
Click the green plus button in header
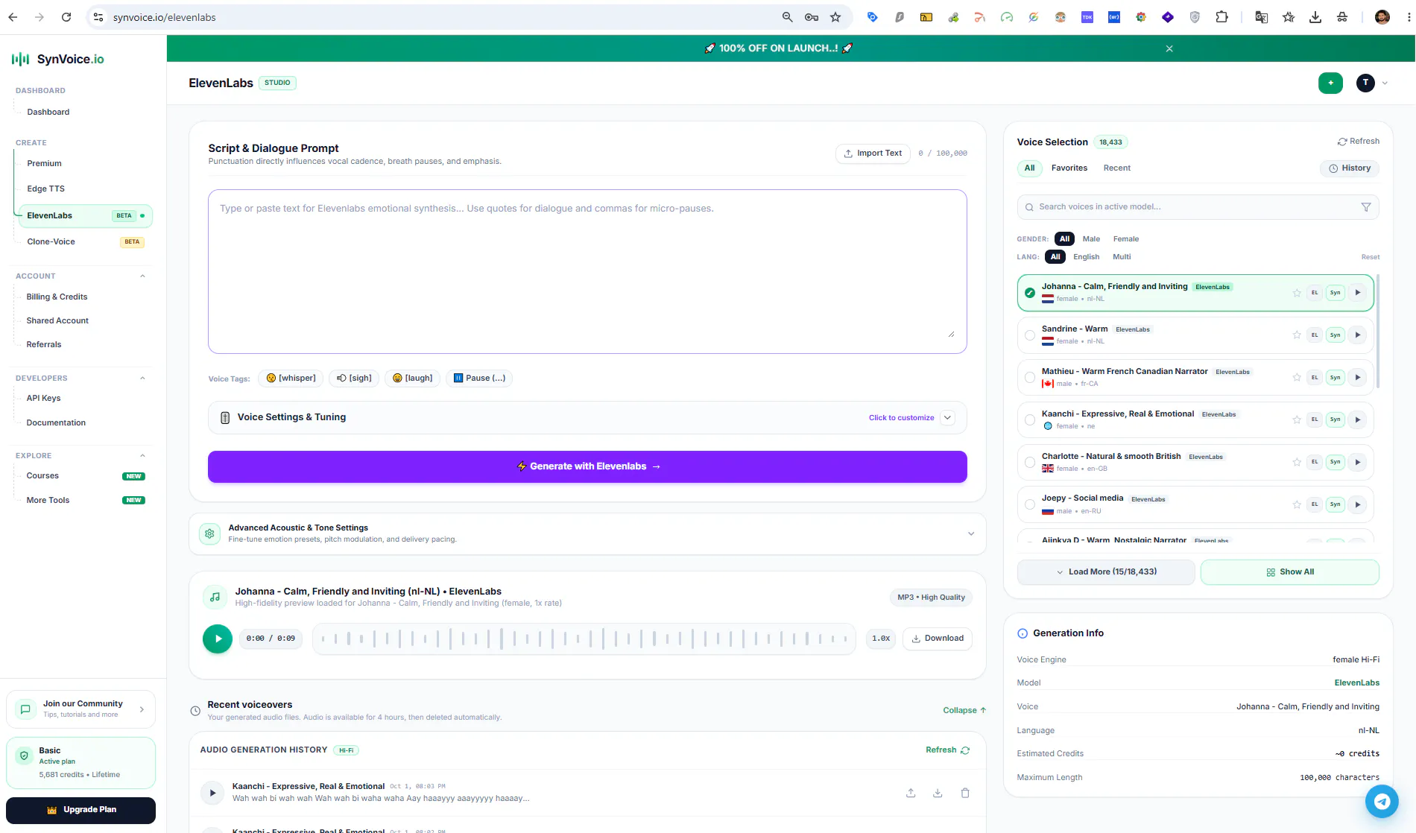[x=1330, y=83]
